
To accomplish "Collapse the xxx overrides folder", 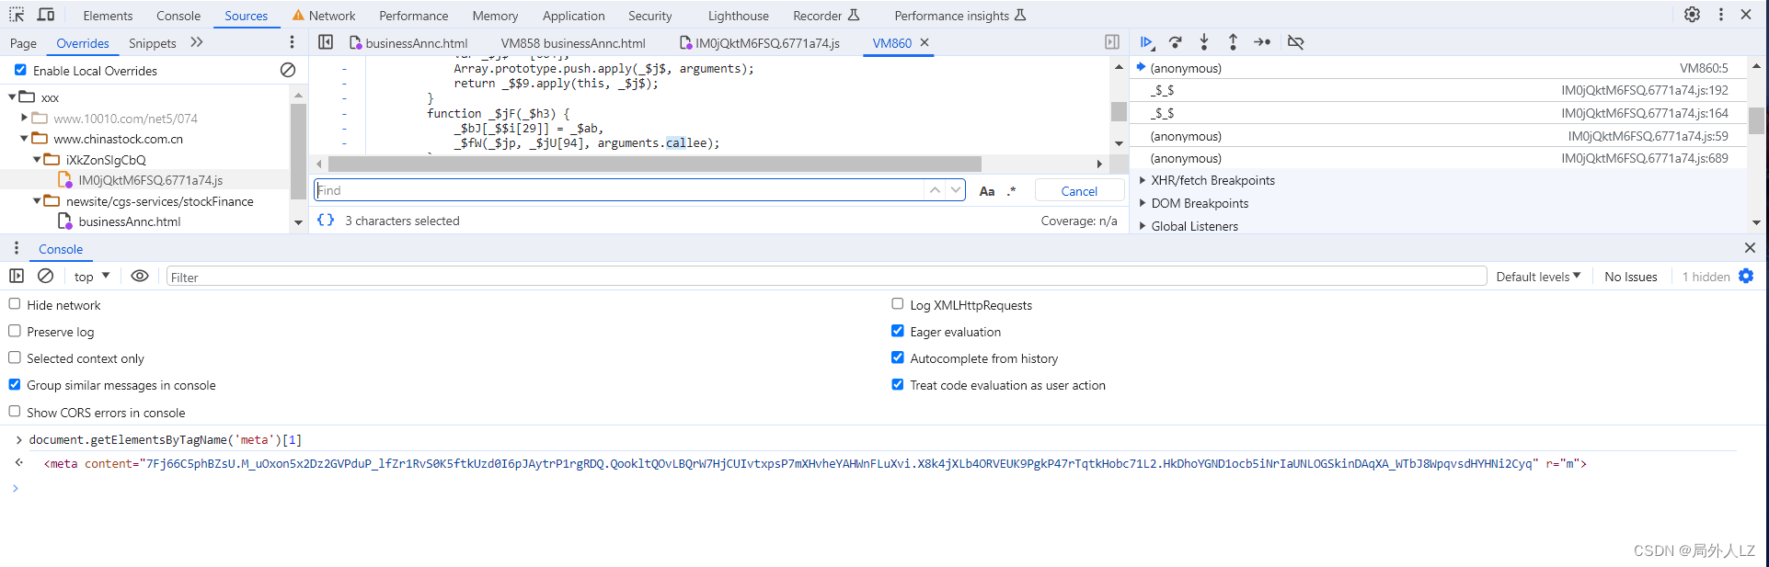I will pyautogui.click(x=12, y=96).
